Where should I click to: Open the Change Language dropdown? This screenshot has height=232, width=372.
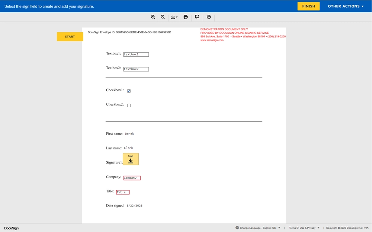click(258, 228)
